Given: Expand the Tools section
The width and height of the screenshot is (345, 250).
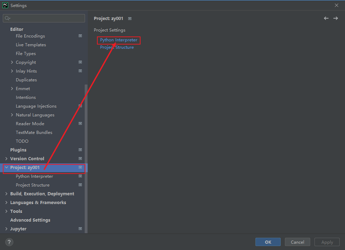Looking at the screenshot, I should pyautogui.click(x=6, y=211).
